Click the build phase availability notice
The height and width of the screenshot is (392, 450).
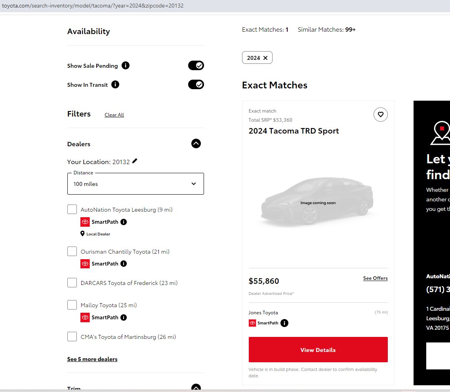313,373
